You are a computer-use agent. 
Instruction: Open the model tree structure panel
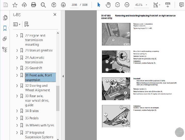pos(5,49)
